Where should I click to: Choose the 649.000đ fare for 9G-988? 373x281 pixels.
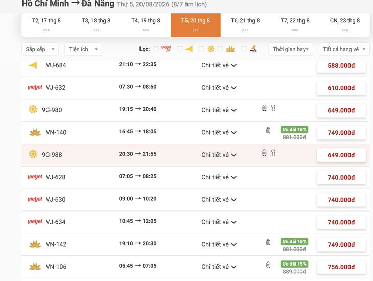[x=341, y=155]
